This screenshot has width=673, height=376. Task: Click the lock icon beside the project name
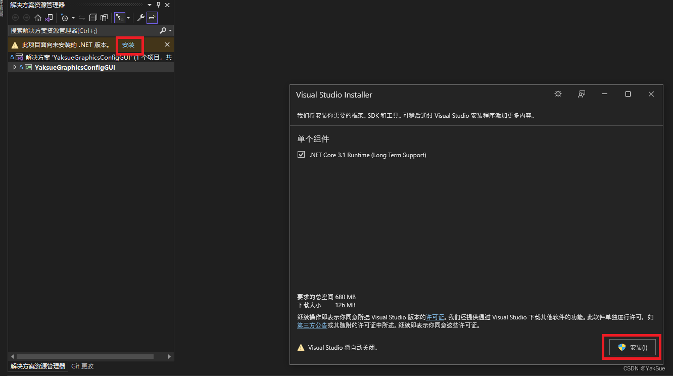coord(21,67)
